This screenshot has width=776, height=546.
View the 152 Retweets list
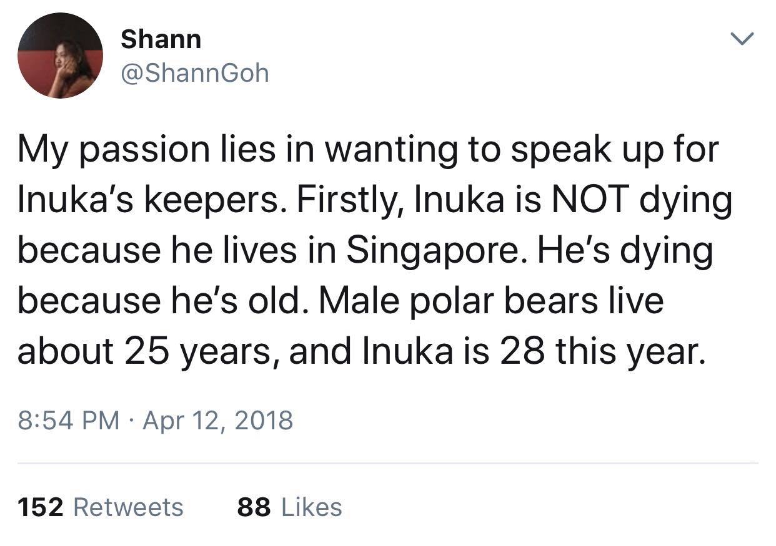click(101, 507)
